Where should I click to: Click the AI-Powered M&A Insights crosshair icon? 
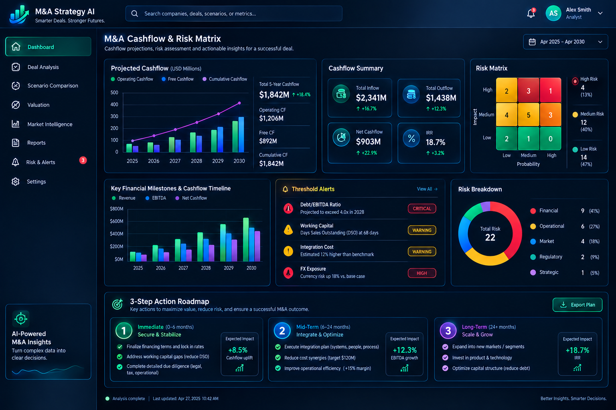tap(21, 319)
